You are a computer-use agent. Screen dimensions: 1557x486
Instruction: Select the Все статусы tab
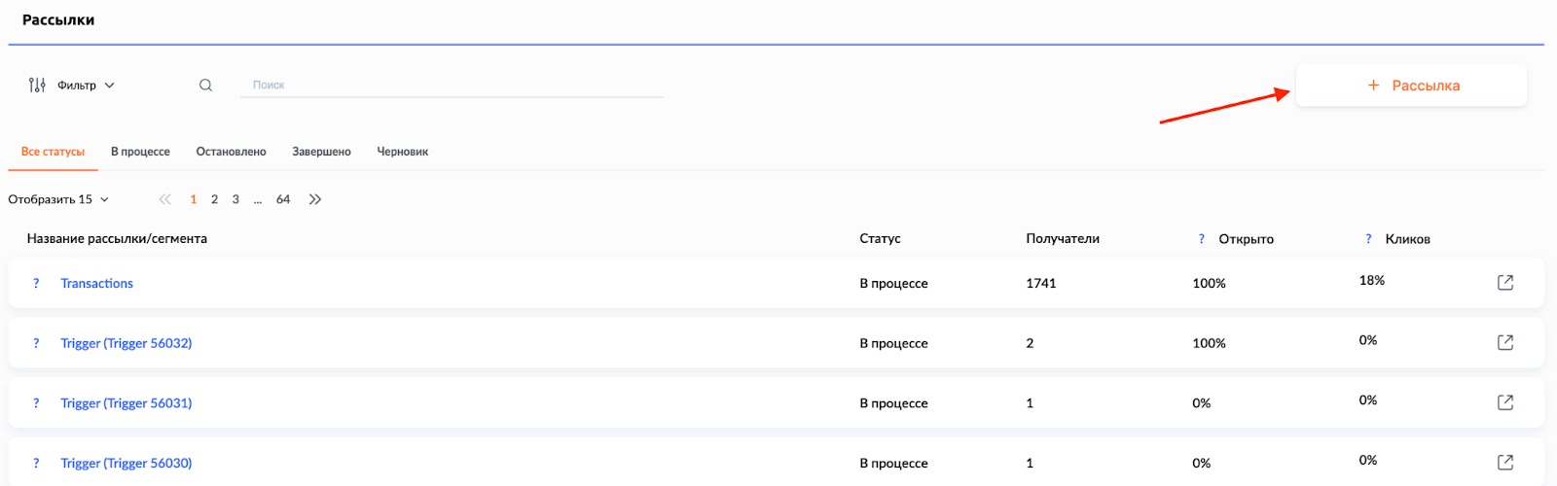(53, 152)
